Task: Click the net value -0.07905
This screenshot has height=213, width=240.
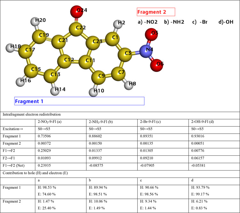Action: [147, 165]
